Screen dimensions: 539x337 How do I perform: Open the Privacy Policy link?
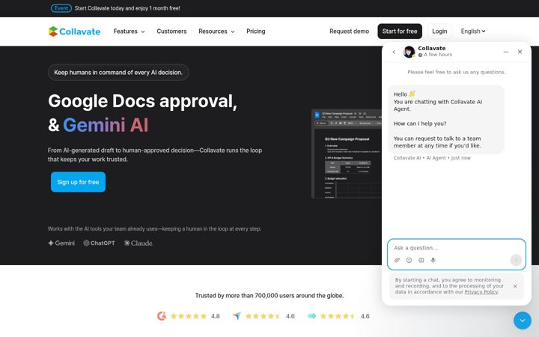click(x=481, y=292)
